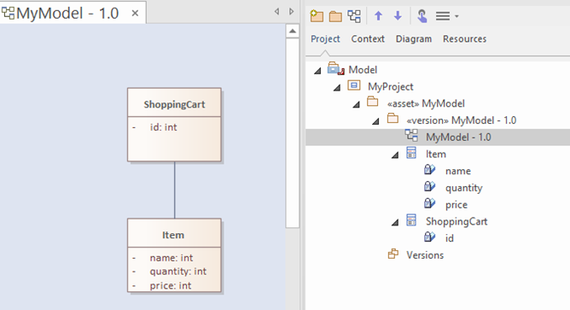570x310 pixels.
Task: Click the diagram icon beside MyModel - 1.0 row
Action: 411,135
